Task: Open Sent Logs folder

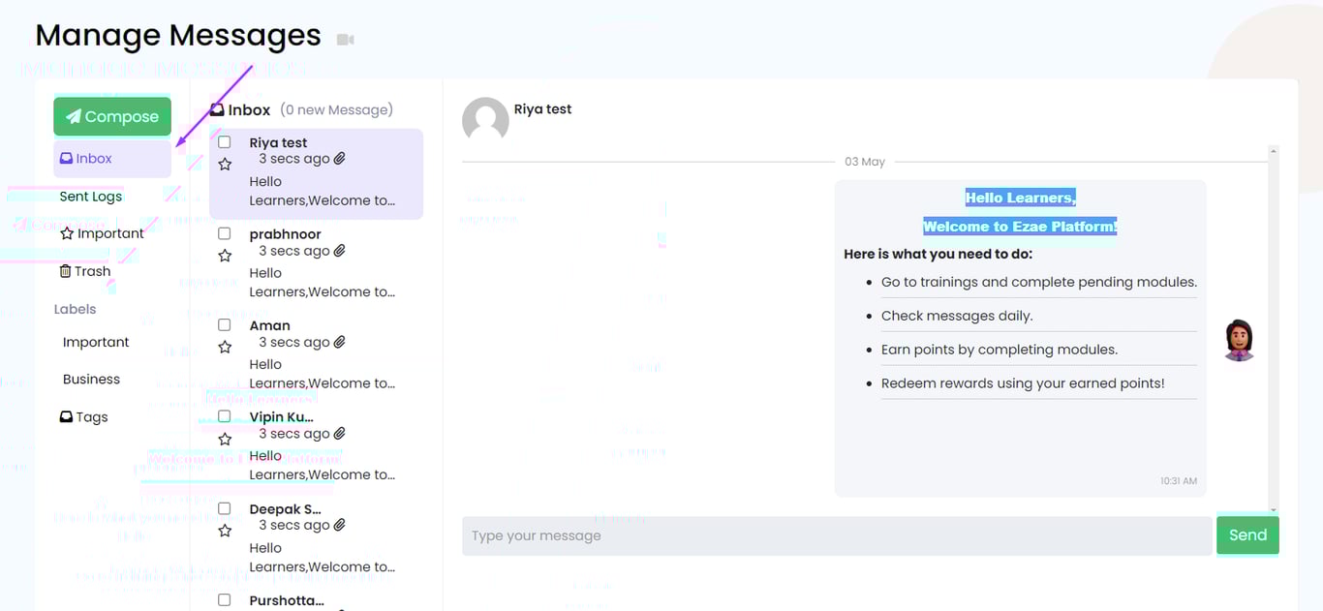Action: click(x=91, y=197)
